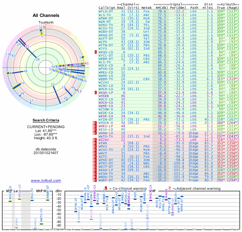This screenshot has width=242, height=232.
Task: Select the WTTW-DT callsign
Action: pyautogui.click(x=106, y=45)
